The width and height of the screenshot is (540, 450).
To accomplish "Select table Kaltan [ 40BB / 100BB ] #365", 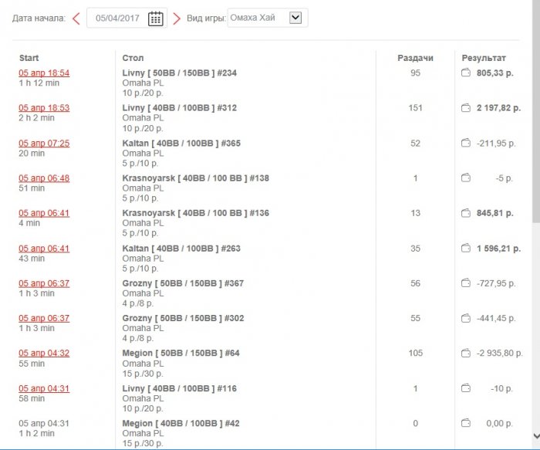I will (181, 143).
